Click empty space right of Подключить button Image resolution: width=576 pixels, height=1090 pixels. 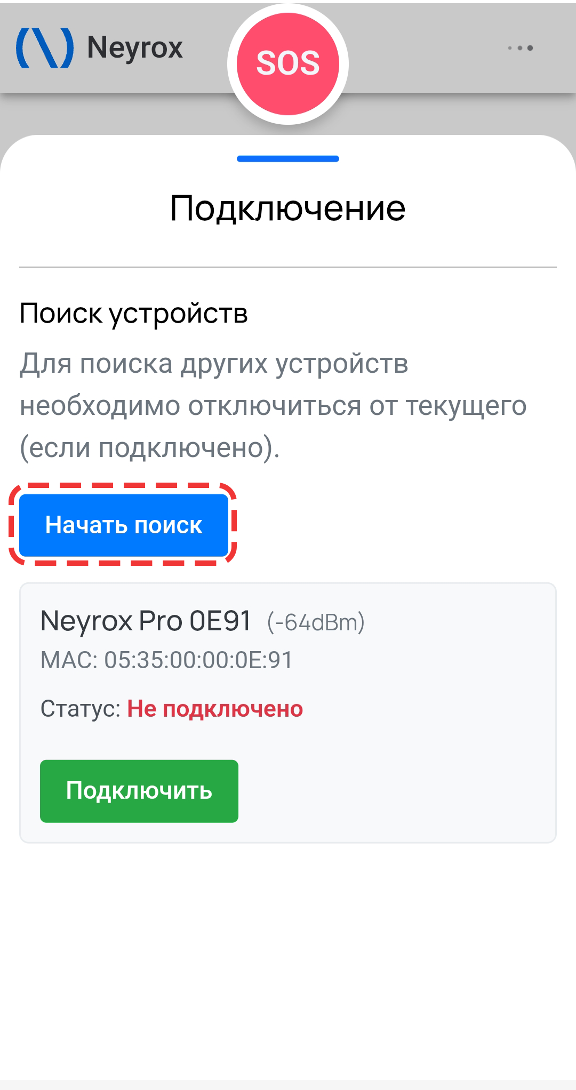click(395, 791)
